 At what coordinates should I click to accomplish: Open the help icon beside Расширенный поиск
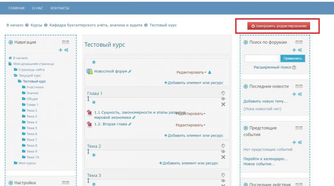tap(294, 67)
